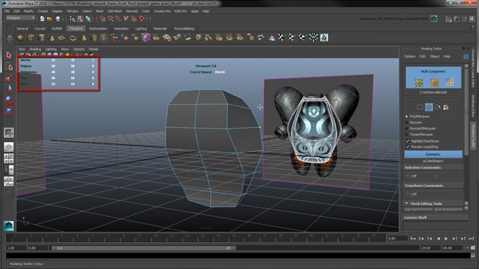
Task: Click the Snap to grids magnet icon
Action: coord(103,18)
